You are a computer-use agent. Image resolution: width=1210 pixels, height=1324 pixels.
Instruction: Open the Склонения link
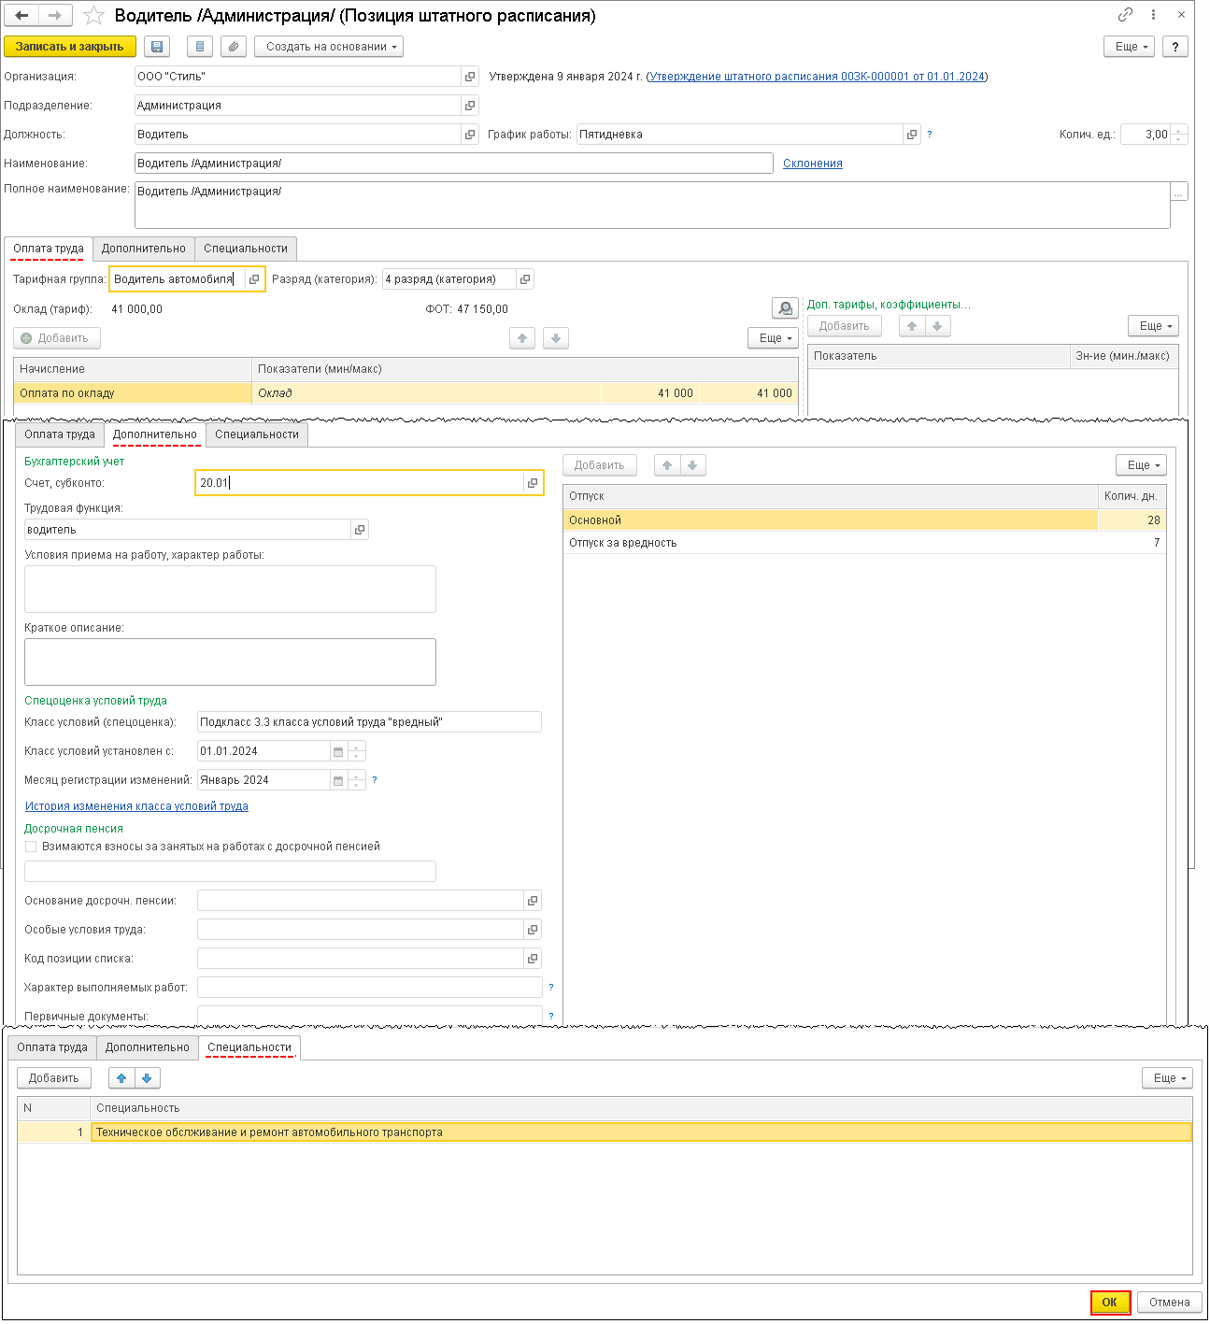tap(813, 164)
